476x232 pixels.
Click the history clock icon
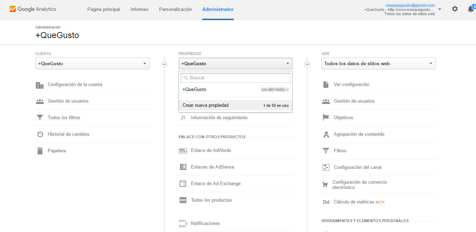click(x=40, y=134)
